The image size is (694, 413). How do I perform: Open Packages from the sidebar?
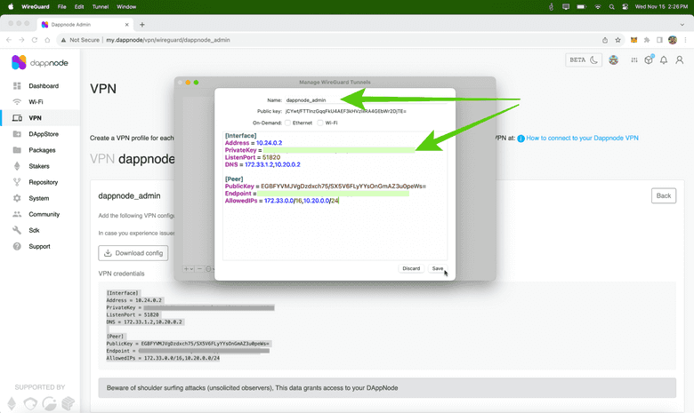[42, 150]
